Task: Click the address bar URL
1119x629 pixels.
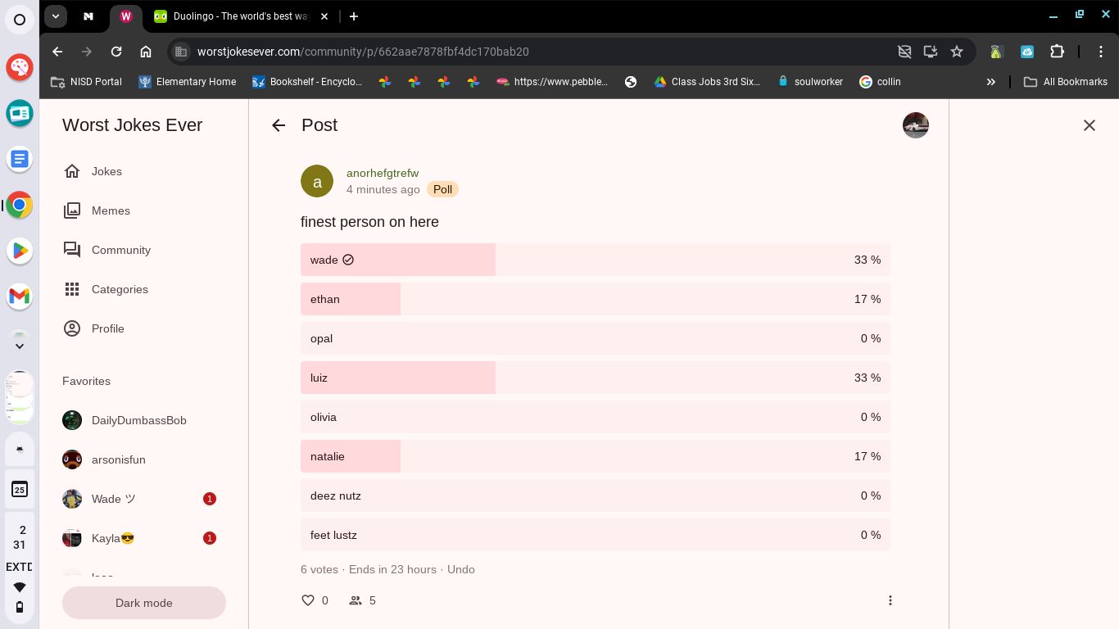Action: pos(363,52)
